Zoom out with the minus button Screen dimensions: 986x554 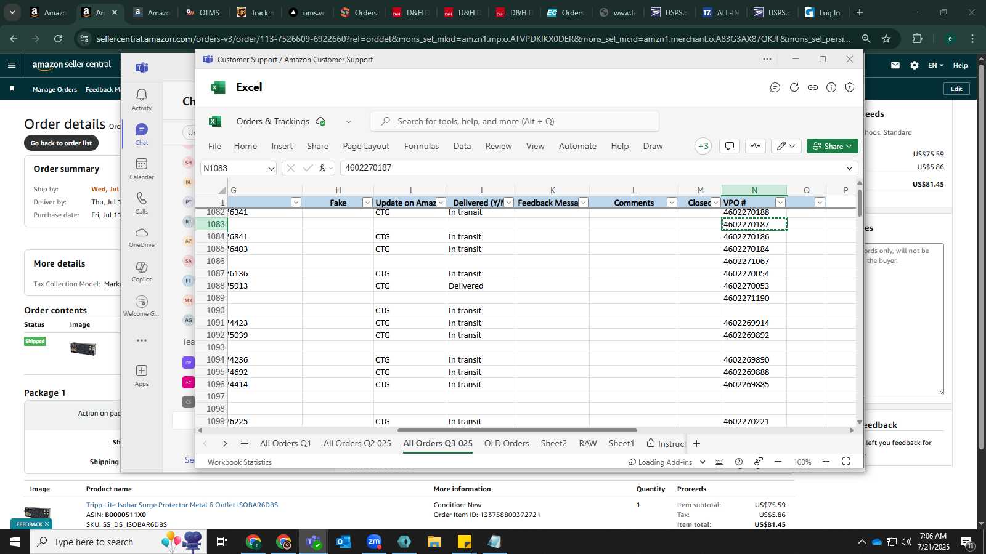(778, 462)
